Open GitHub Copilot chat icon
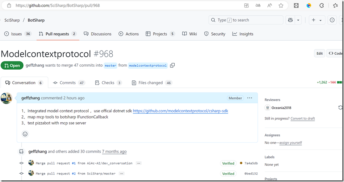Image resolution: width=344 pixels, height=182 pixels. tap(290, 20)
